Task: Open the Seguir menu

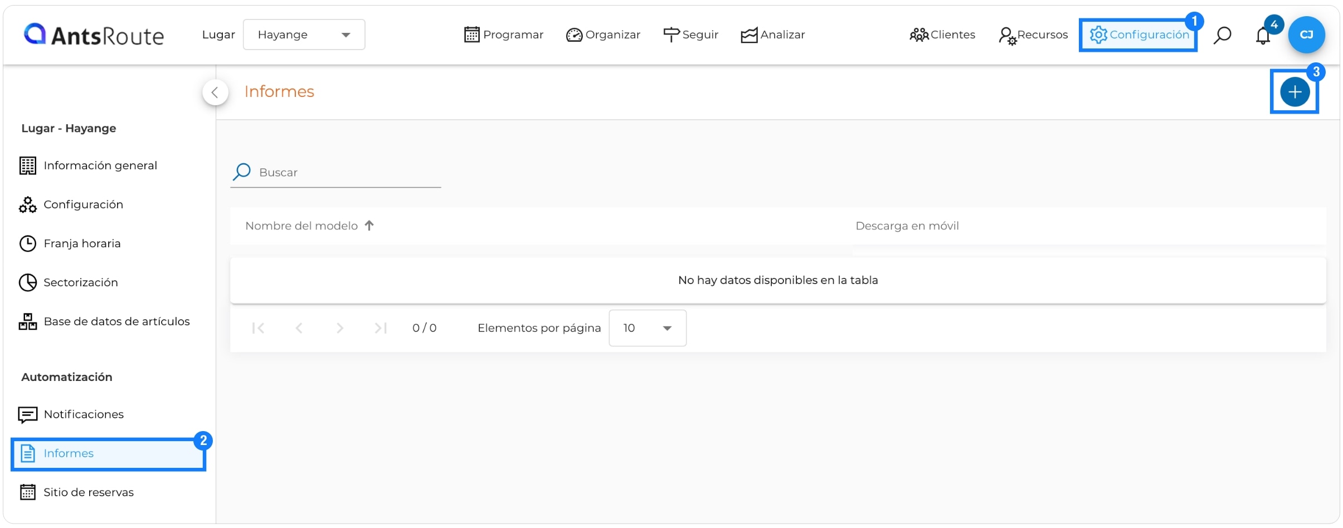Action: 690,35
